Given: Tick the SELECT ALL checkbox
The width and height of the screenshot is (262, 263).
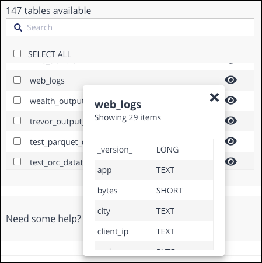Looking at the screenshot, I should [18, 54].
